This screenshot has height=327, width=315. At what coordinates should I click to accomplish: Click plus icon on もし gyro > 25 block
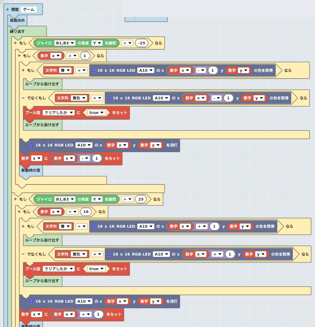[x=15, y=199]
